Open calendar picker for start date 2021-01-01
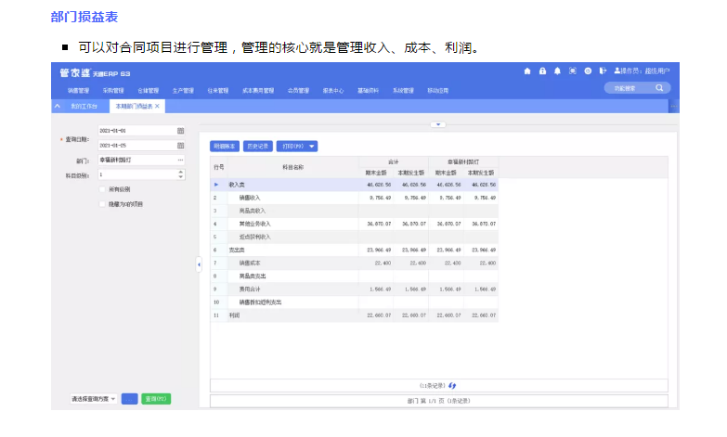This screenshot has height=437, width=727. tap(181, 131)
